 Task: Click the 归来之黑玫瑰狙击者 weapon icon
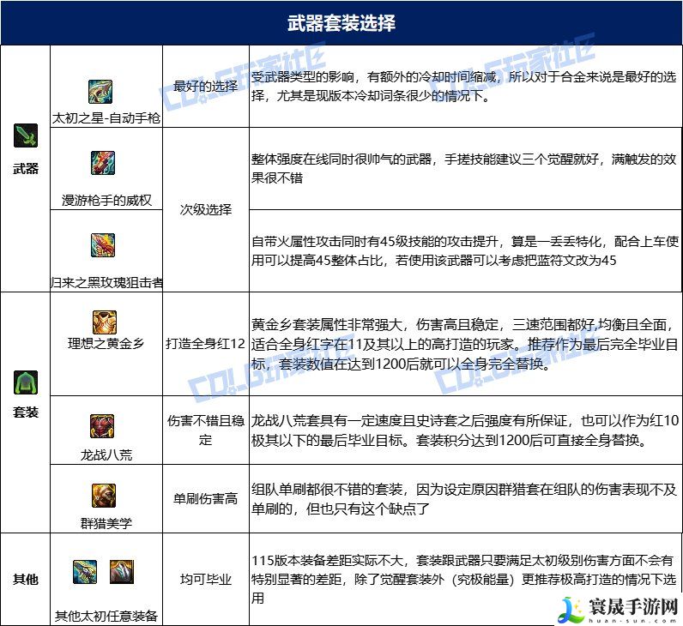(x=103, y=245)
